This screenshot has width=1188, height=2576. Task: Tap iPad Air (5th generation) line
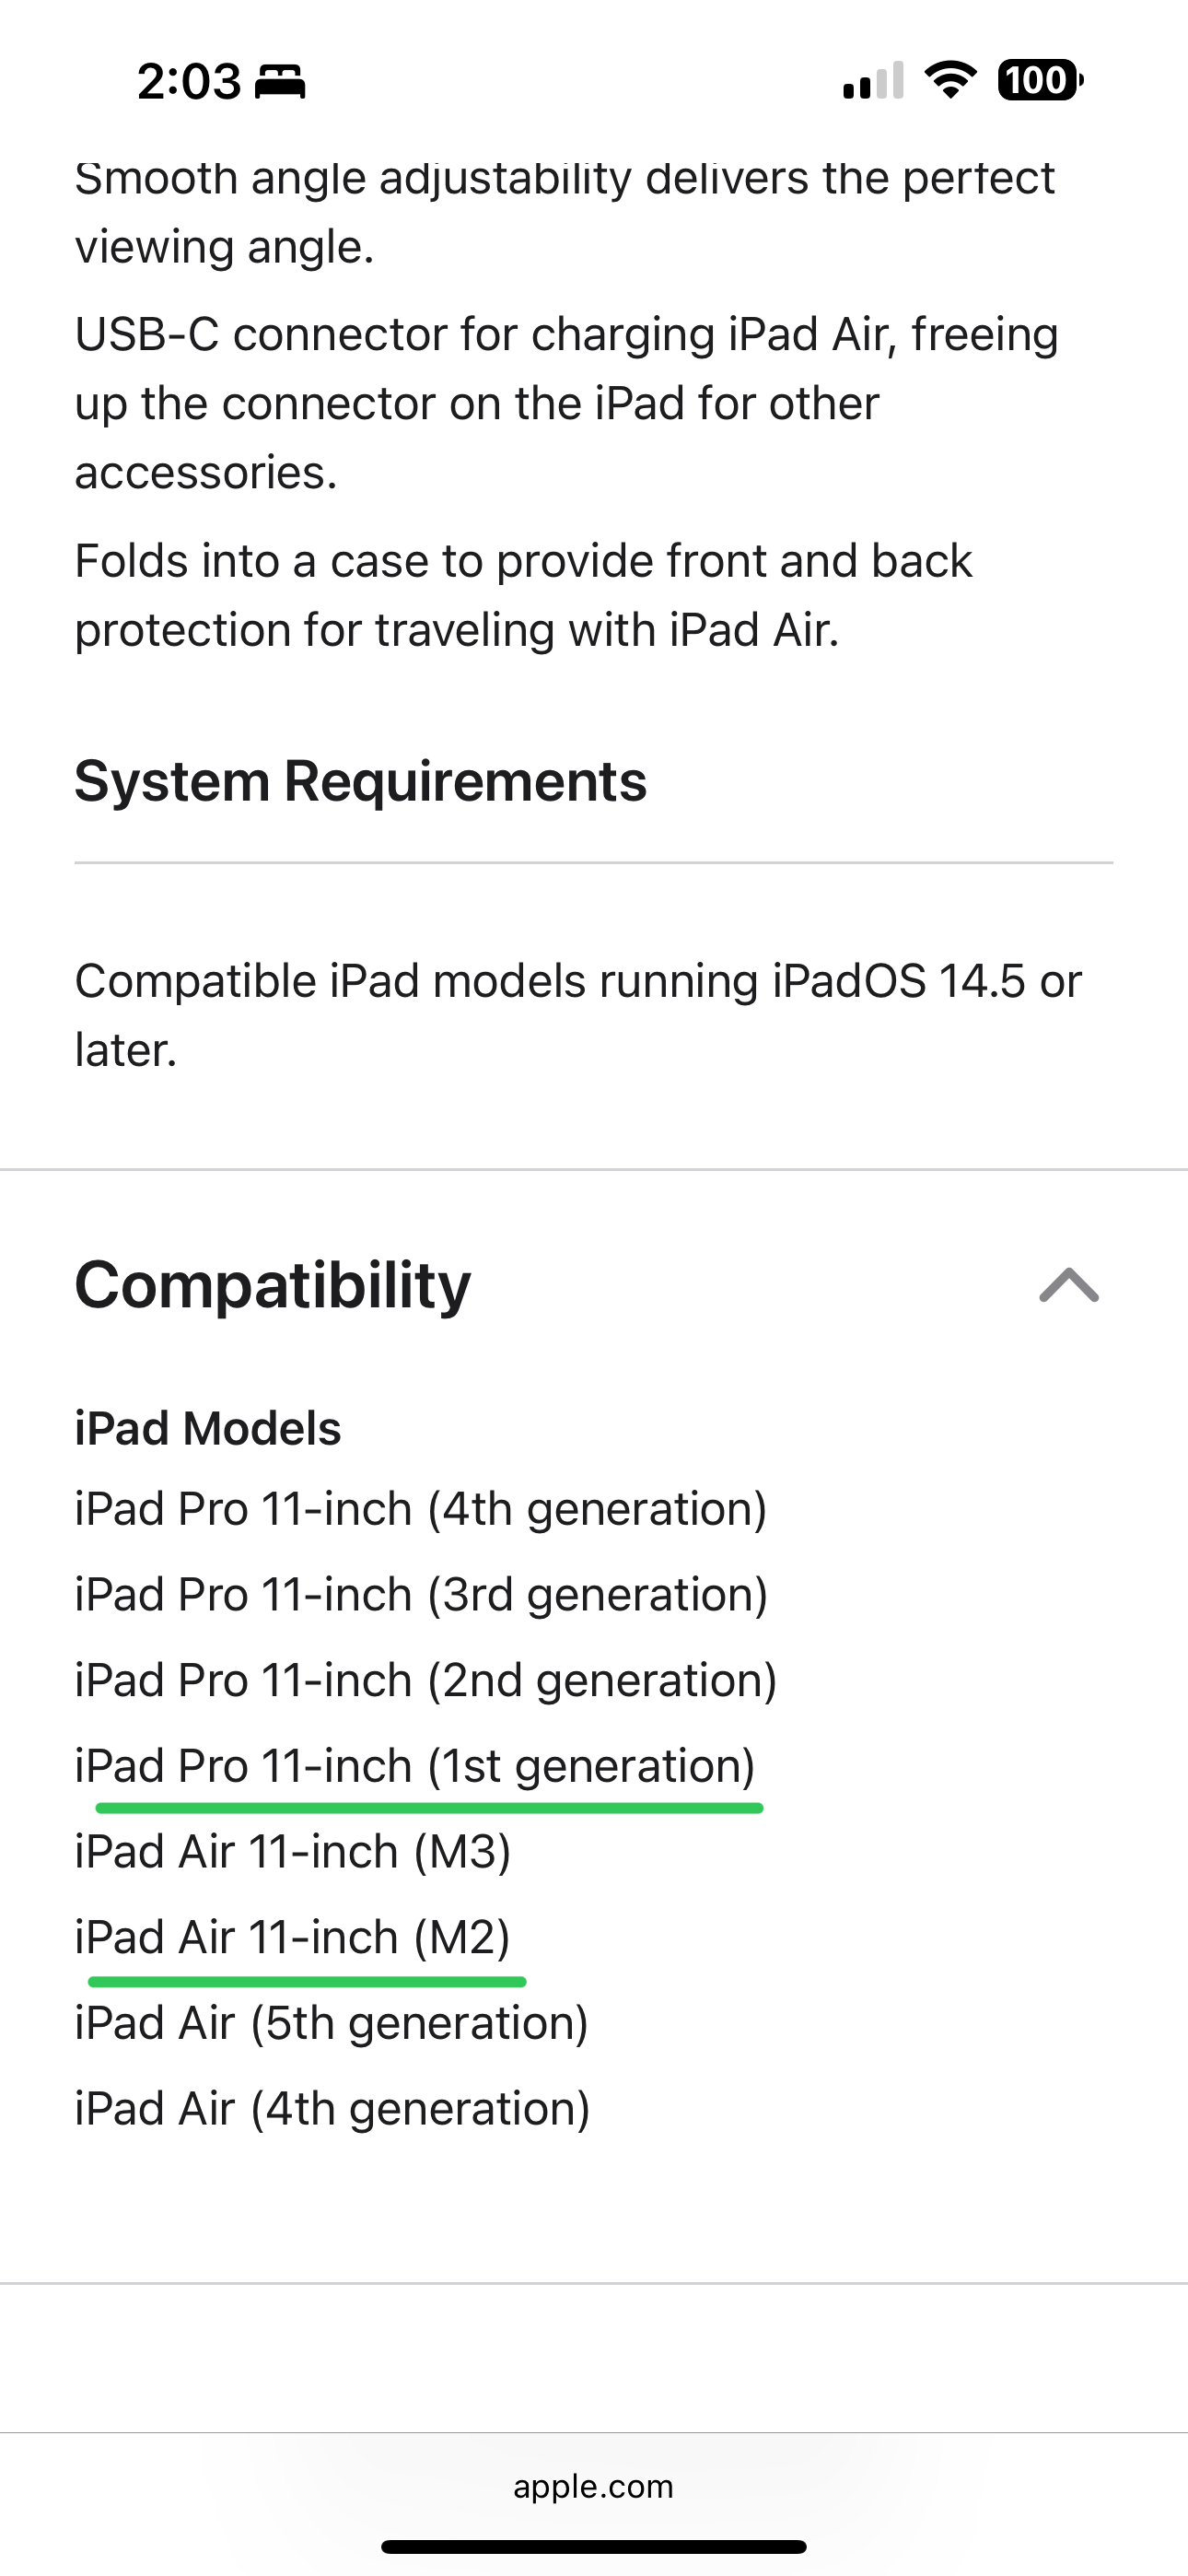click(332, 2023)
